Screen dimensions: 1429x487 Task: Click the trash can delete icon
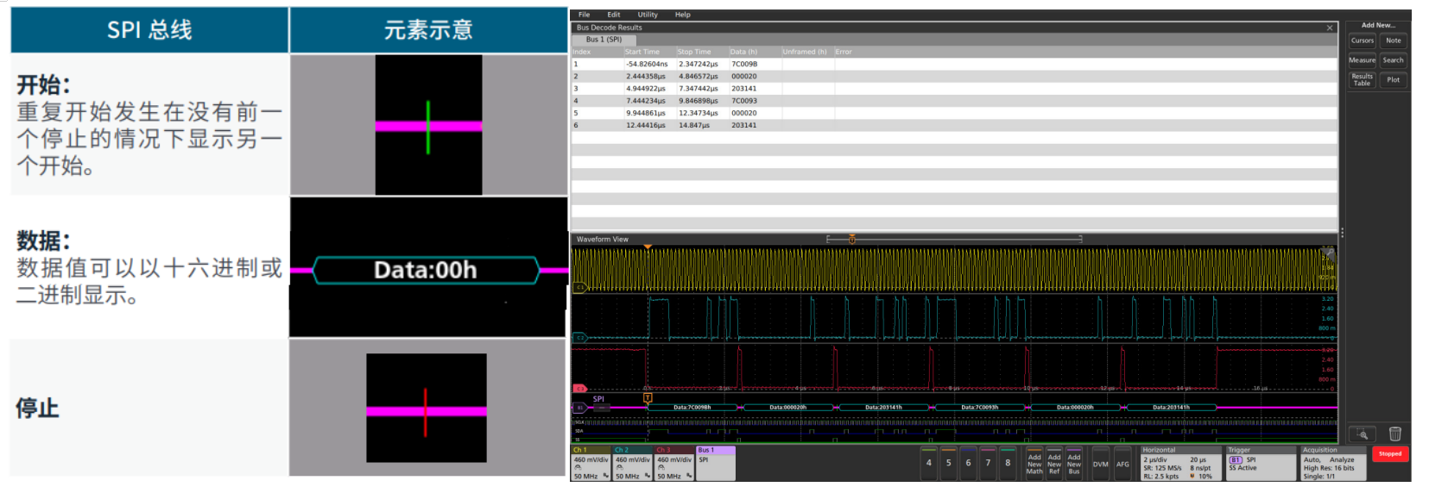[x=1394, y=434]
